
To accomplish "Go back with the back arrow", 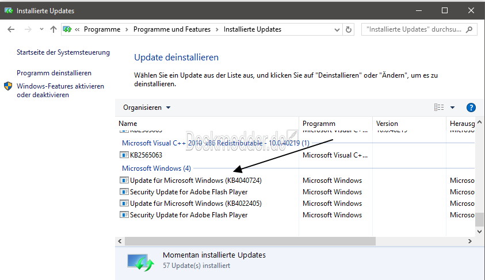I will [11, 29].
